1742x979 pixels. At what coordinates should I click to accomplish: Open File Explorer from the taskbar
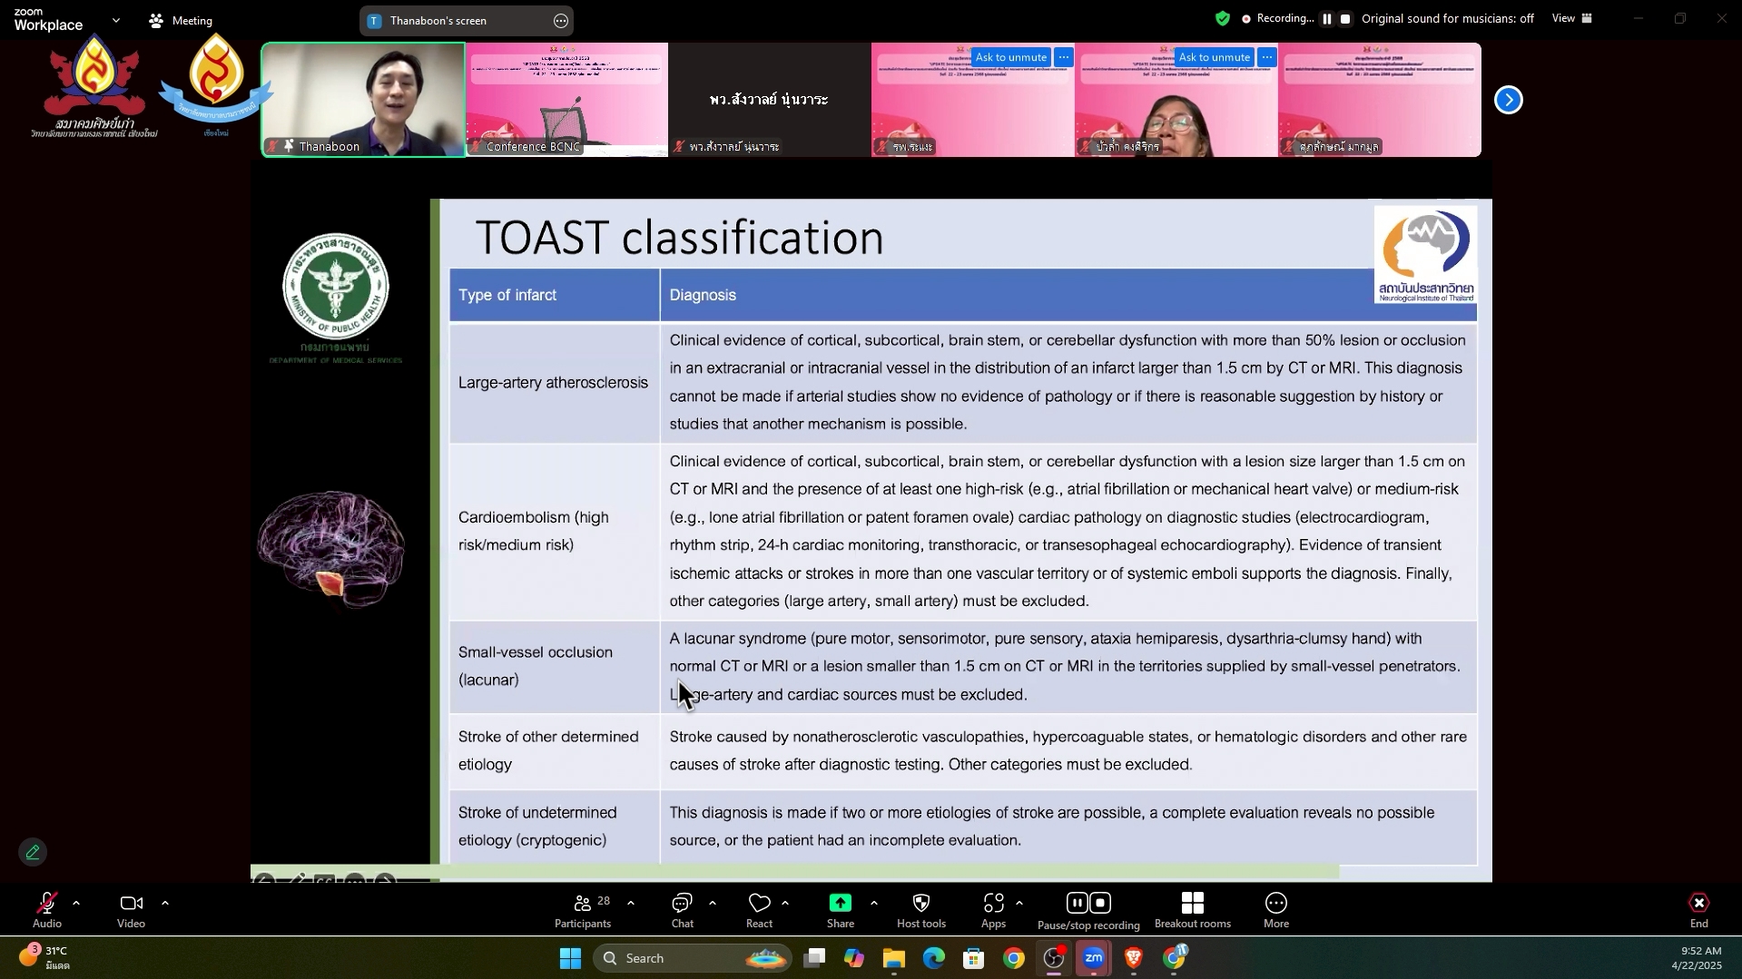894,958
